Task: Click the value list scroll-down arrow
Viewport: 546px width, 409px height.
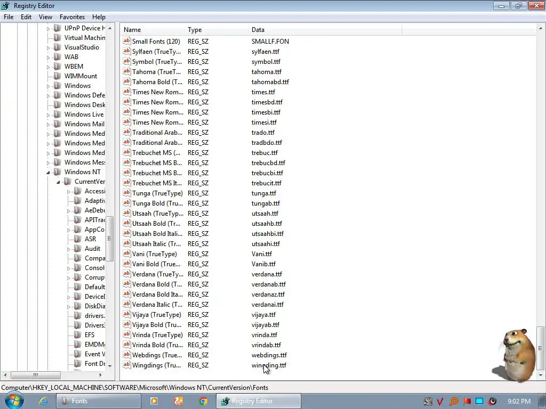Action: coord(540,375)
